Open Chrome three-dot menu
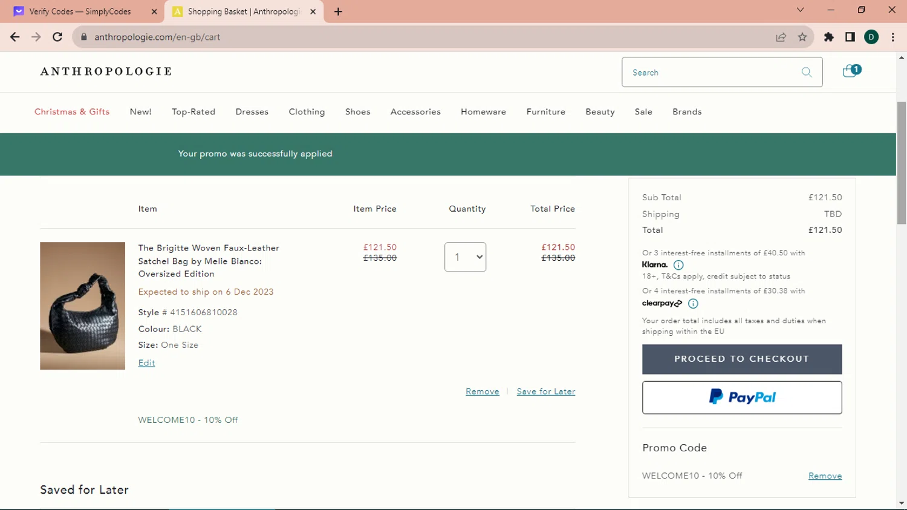Screen dimensions: 907x510 coord(893,37)
